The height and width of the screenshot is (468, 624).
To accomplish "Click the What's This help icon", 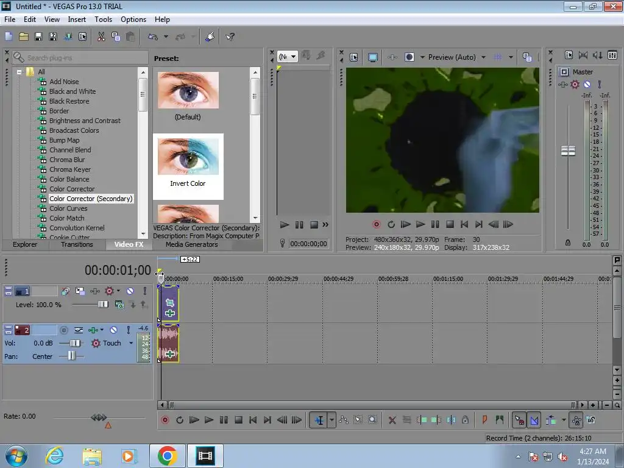I will [x=230, y=37].
